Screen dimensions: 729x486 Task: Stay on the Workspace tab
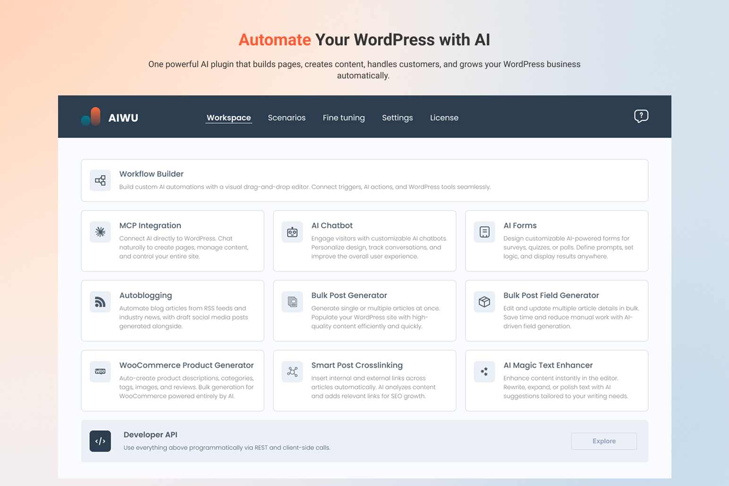(229, 118)
